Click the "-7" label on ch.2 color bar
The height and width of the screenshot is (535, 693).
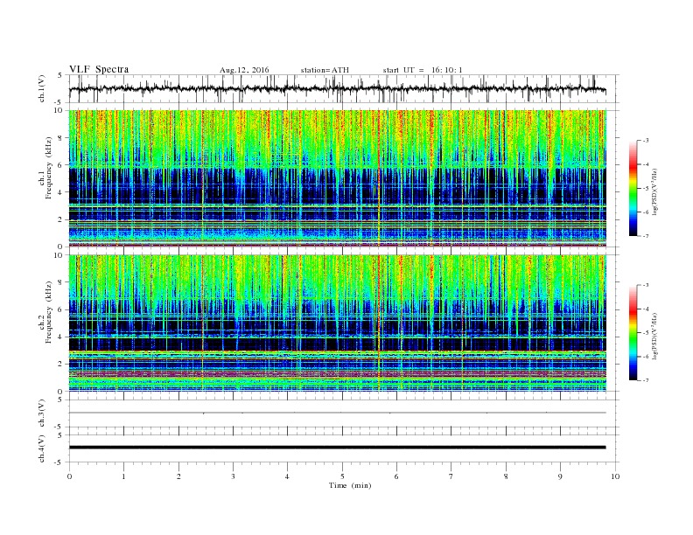click(x=646, y=380)
